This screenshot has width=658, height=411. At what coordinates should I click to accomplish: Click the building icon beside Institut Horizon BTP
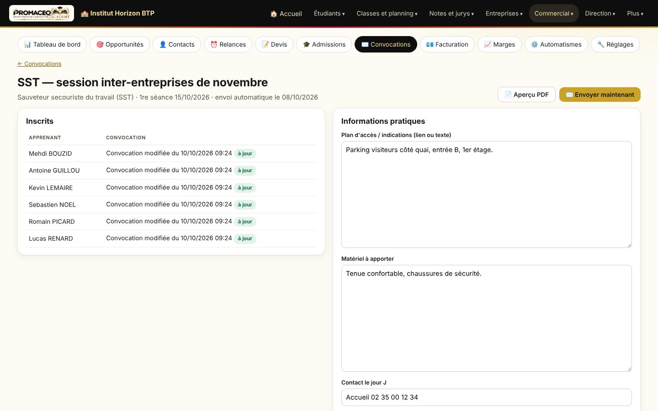(x=85, y=14)
